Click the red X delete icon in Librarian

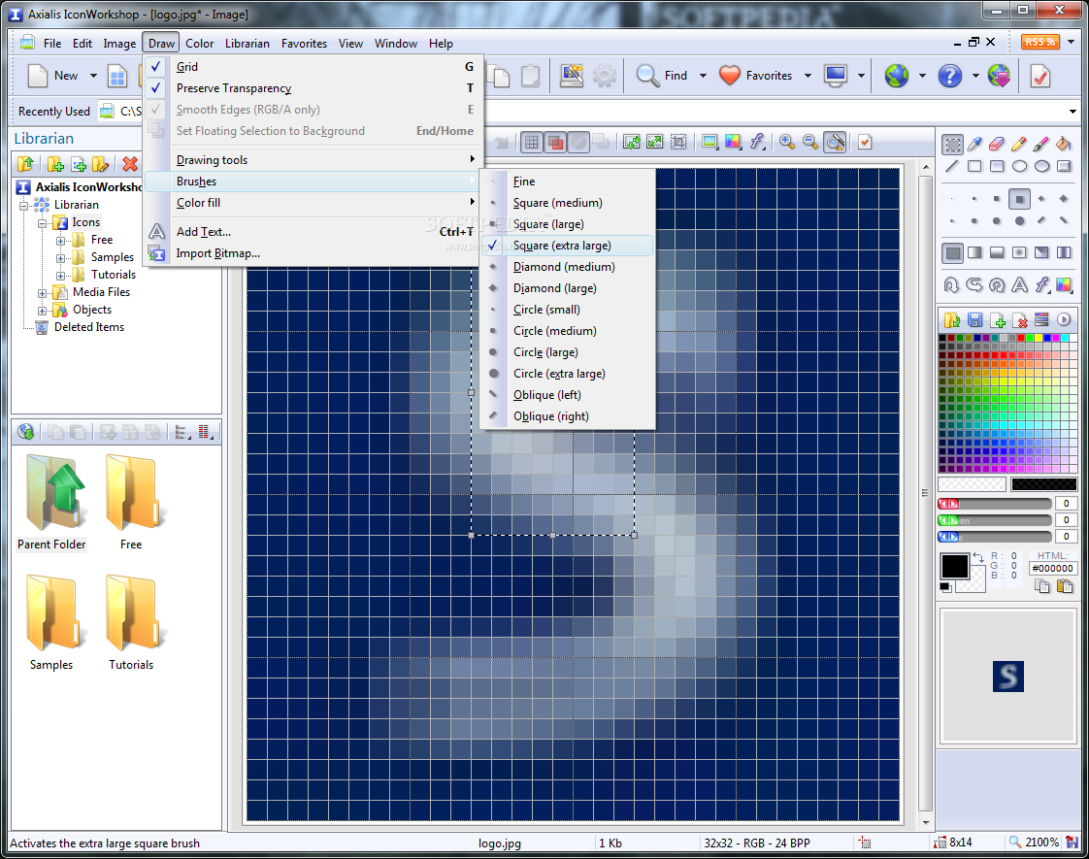tap(130, 164)
